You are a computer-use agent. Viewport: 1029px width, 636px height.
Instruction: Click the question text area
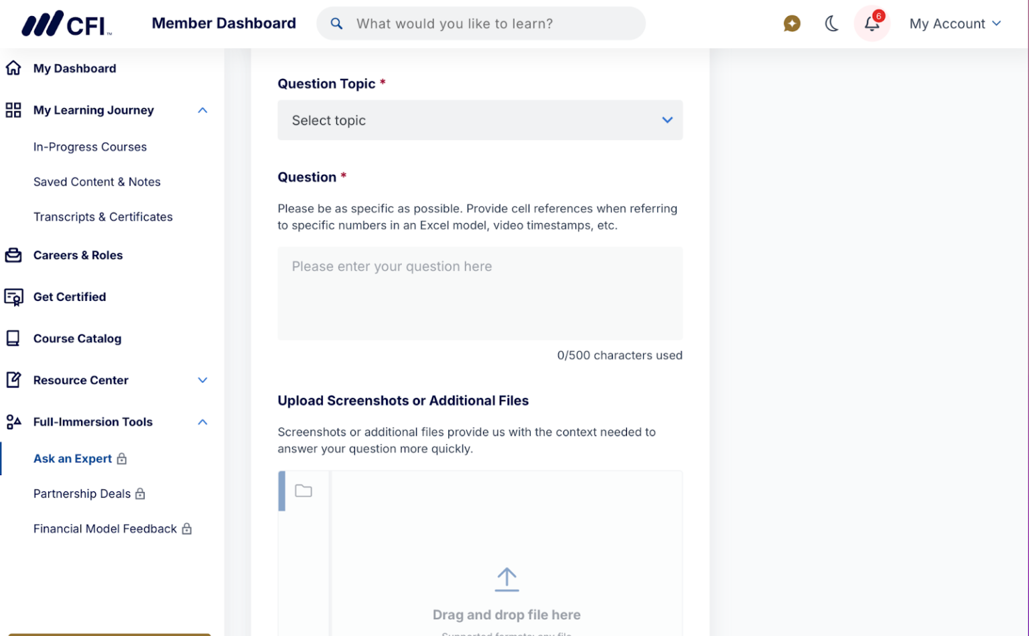480,294
